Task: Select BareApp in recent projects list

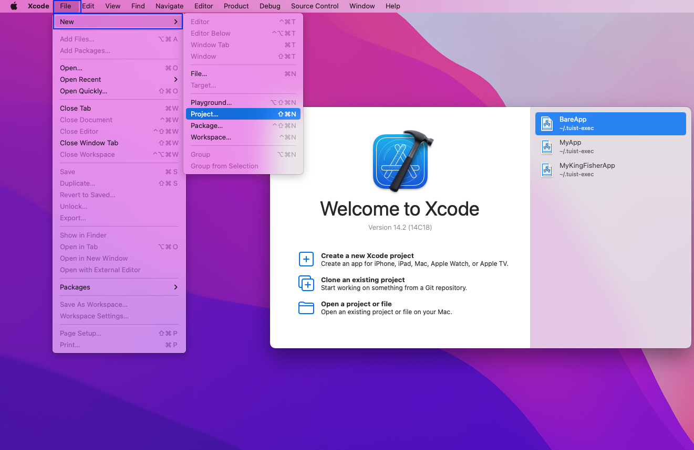Action: (610, 124)
